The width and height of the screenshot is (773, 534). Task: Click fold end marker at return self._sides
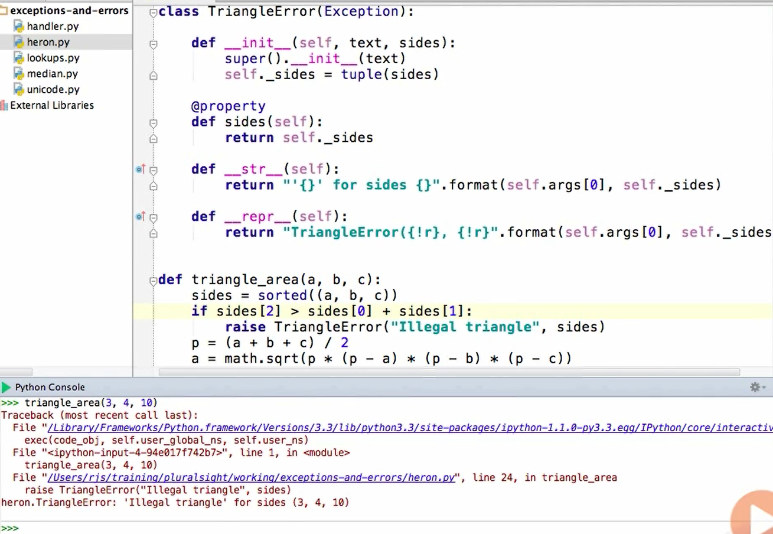[x=154, y=138]
